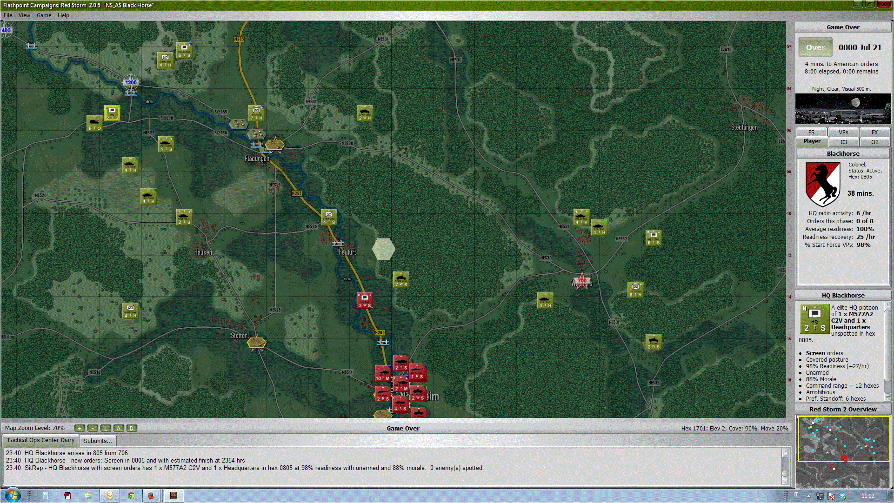The height and width of the screenshot is (503, 894).
Task: Open Google Chrome from the taskbar
Action: [x=131, y=496]
